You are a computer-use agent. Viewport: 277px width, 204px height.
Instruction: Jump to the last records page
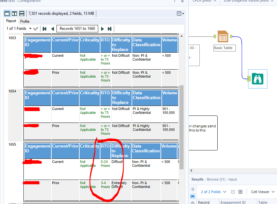coord(109,28)
